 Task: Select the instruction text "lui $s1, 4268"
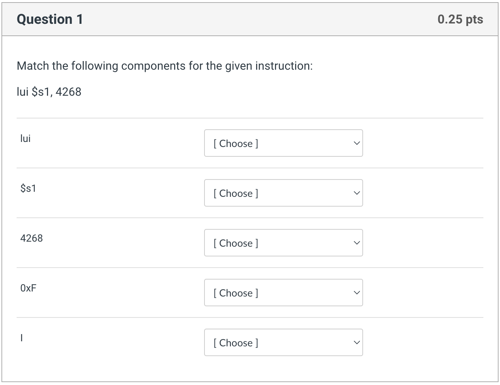pyautogui.click(x=49, y=91)
